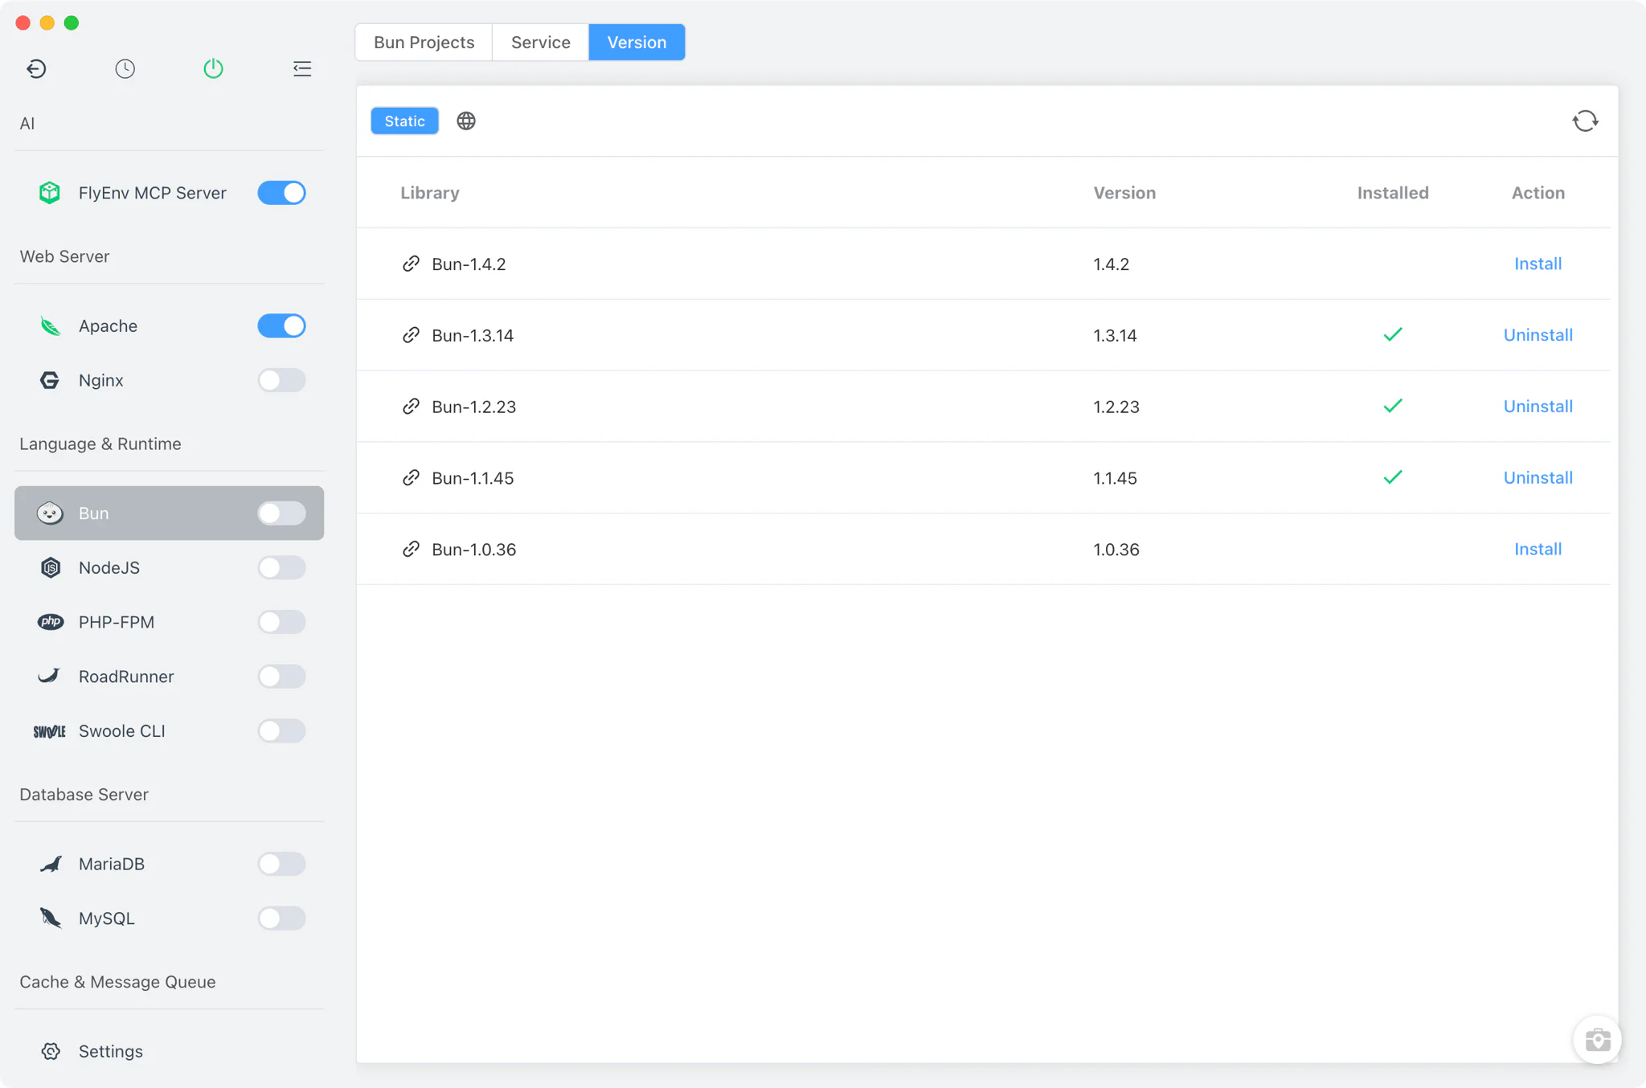This screenshot has width=1646, height=1088.
Task: Open the Service tab
Action: point(540,42)
